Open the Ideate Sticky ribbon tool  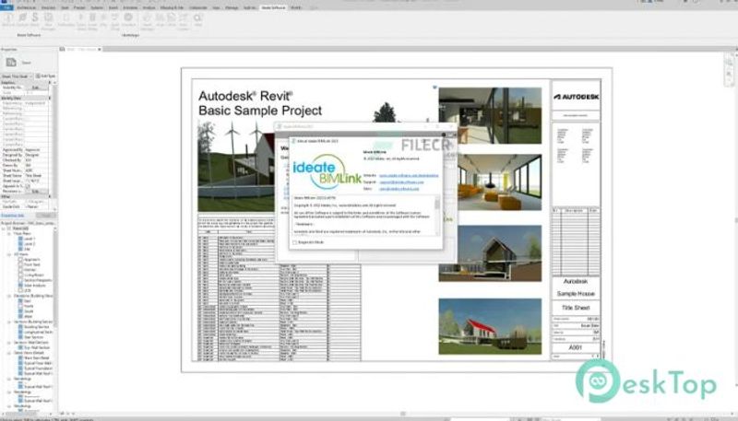pos(35,20)
